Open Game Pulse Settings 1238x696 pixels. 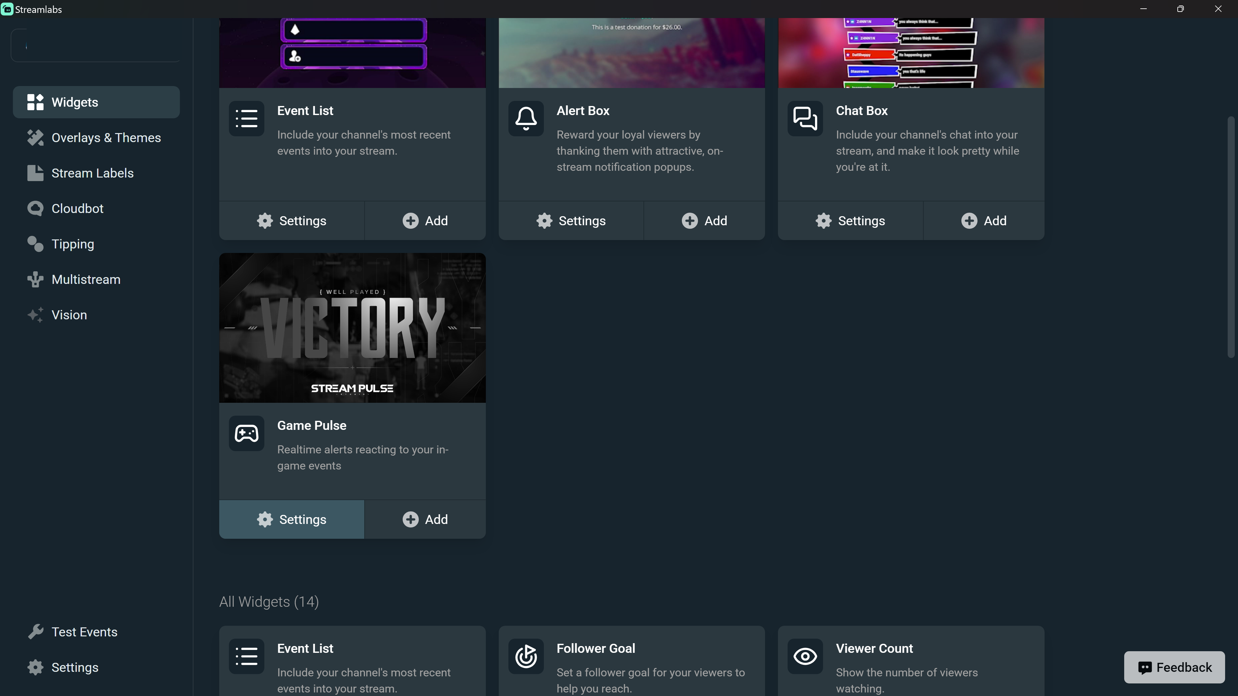click(292, 519)
